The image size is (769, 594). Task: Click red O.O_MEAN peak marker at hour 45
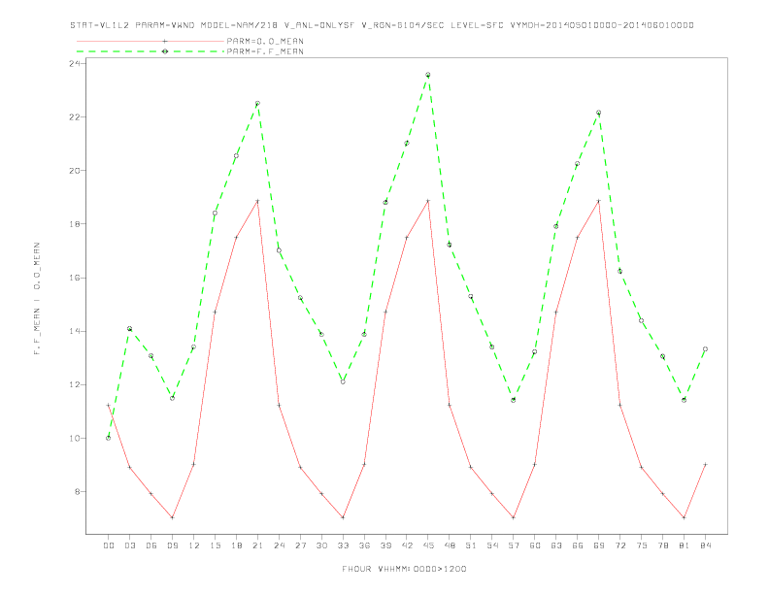click(x=428, y=201)
